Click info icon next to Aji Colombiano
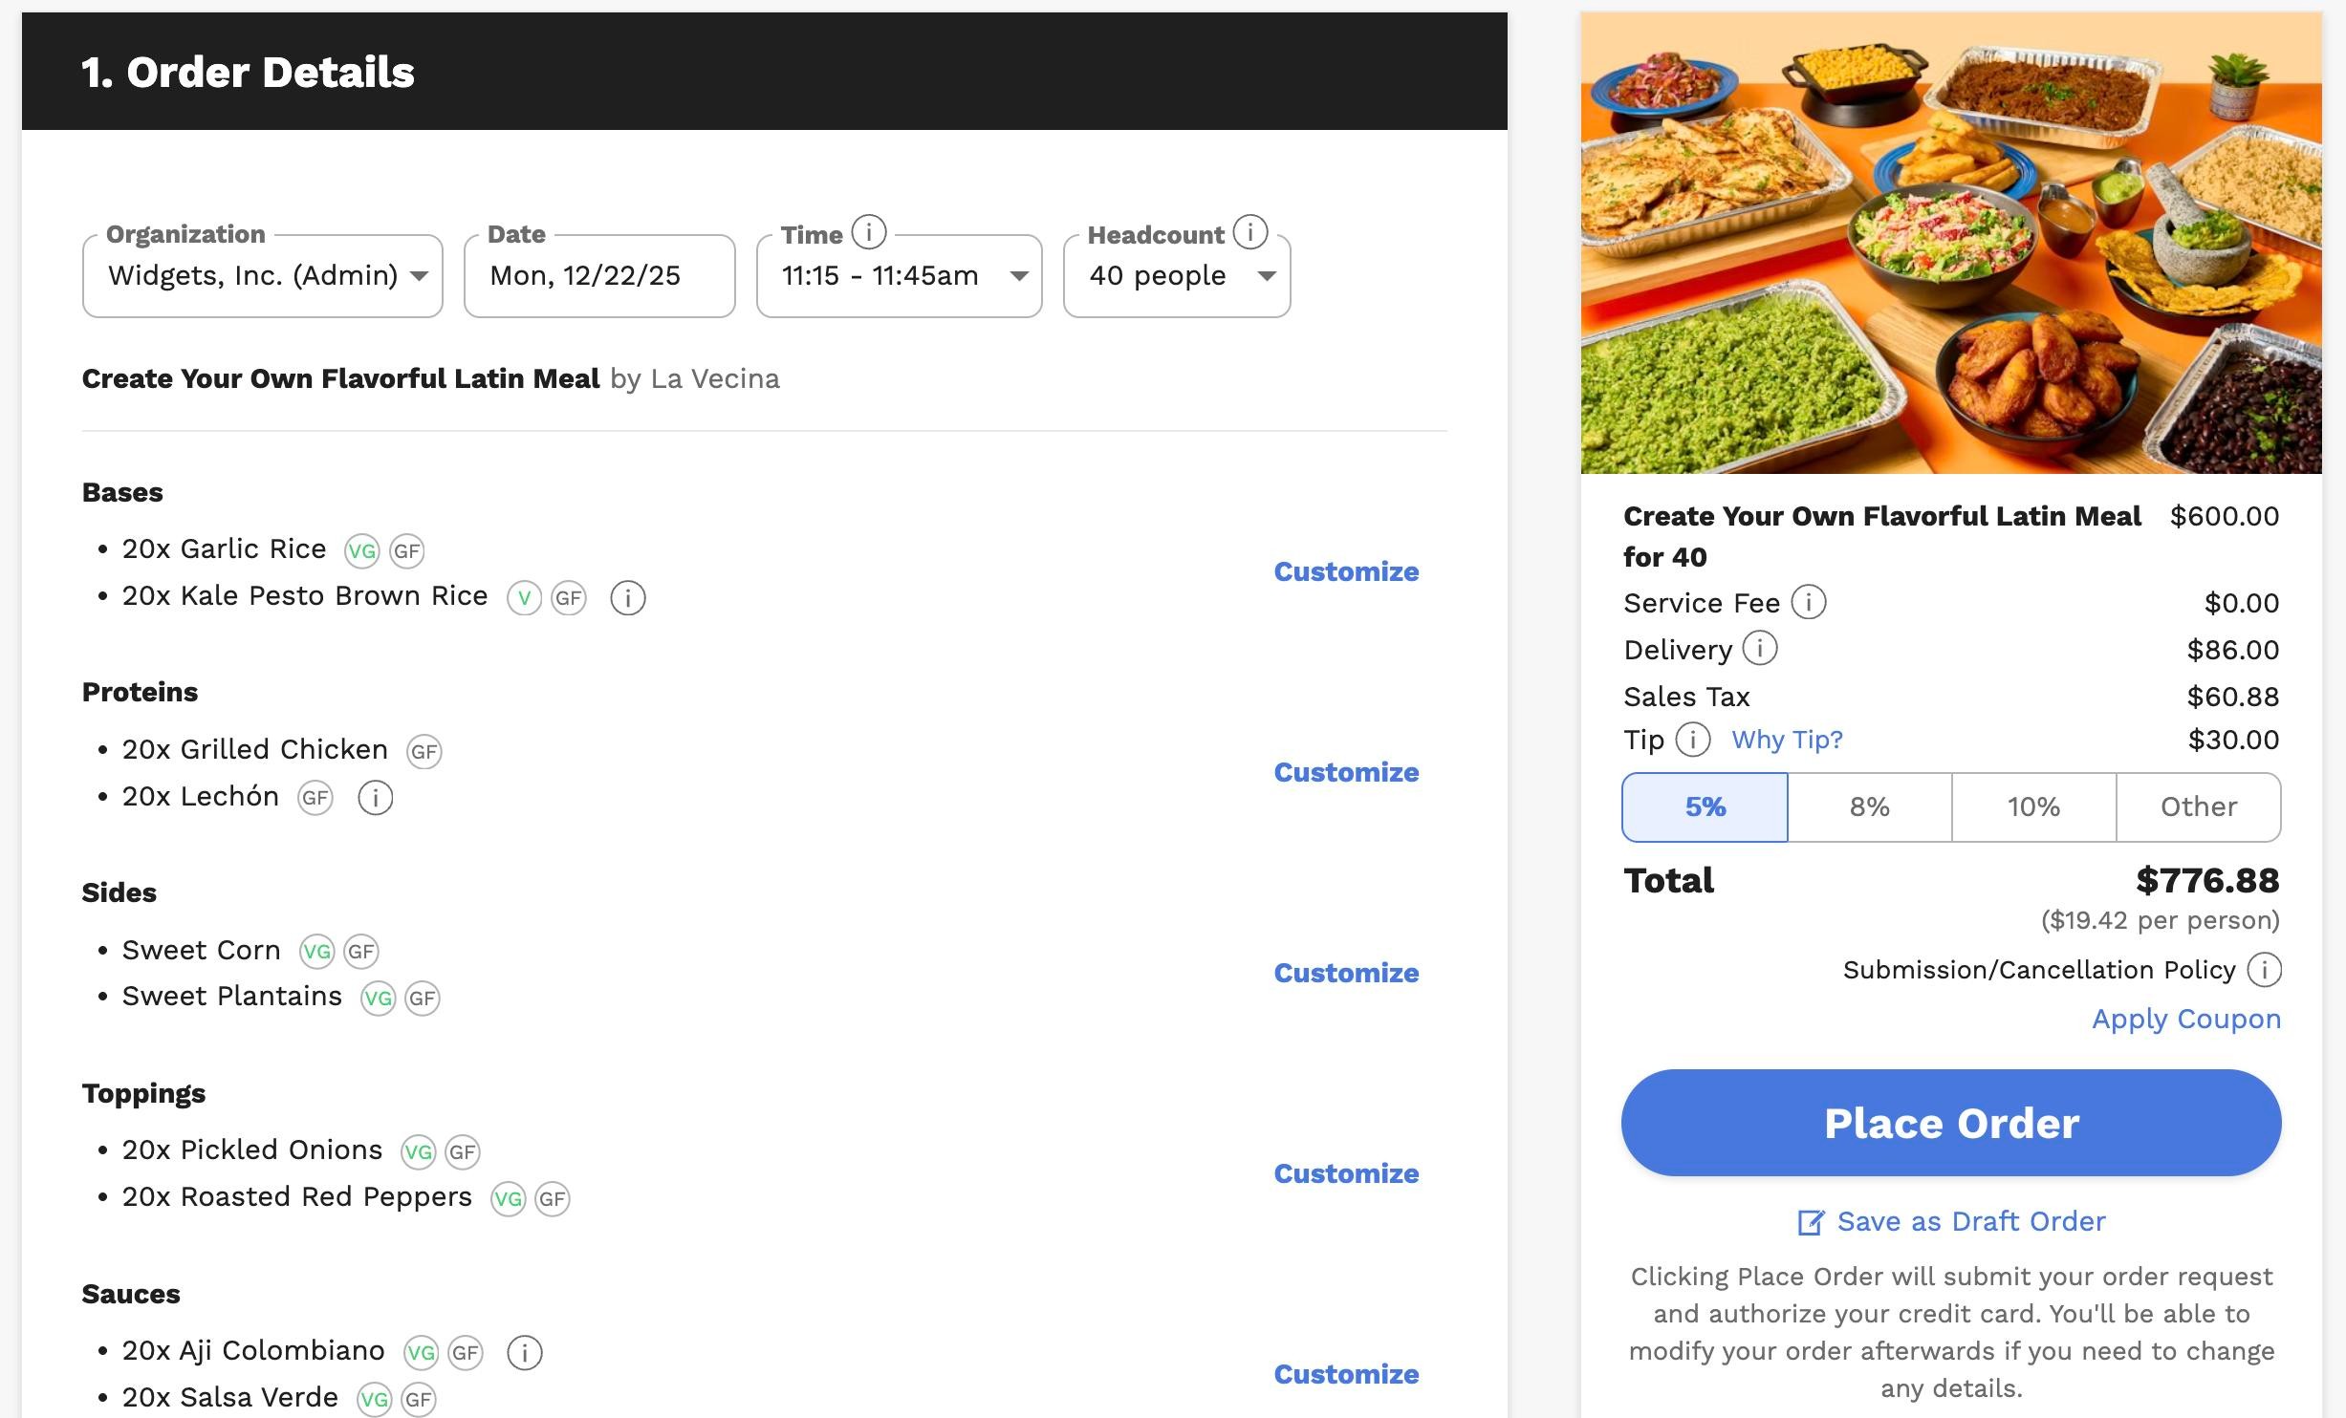 coord(524,1352)
